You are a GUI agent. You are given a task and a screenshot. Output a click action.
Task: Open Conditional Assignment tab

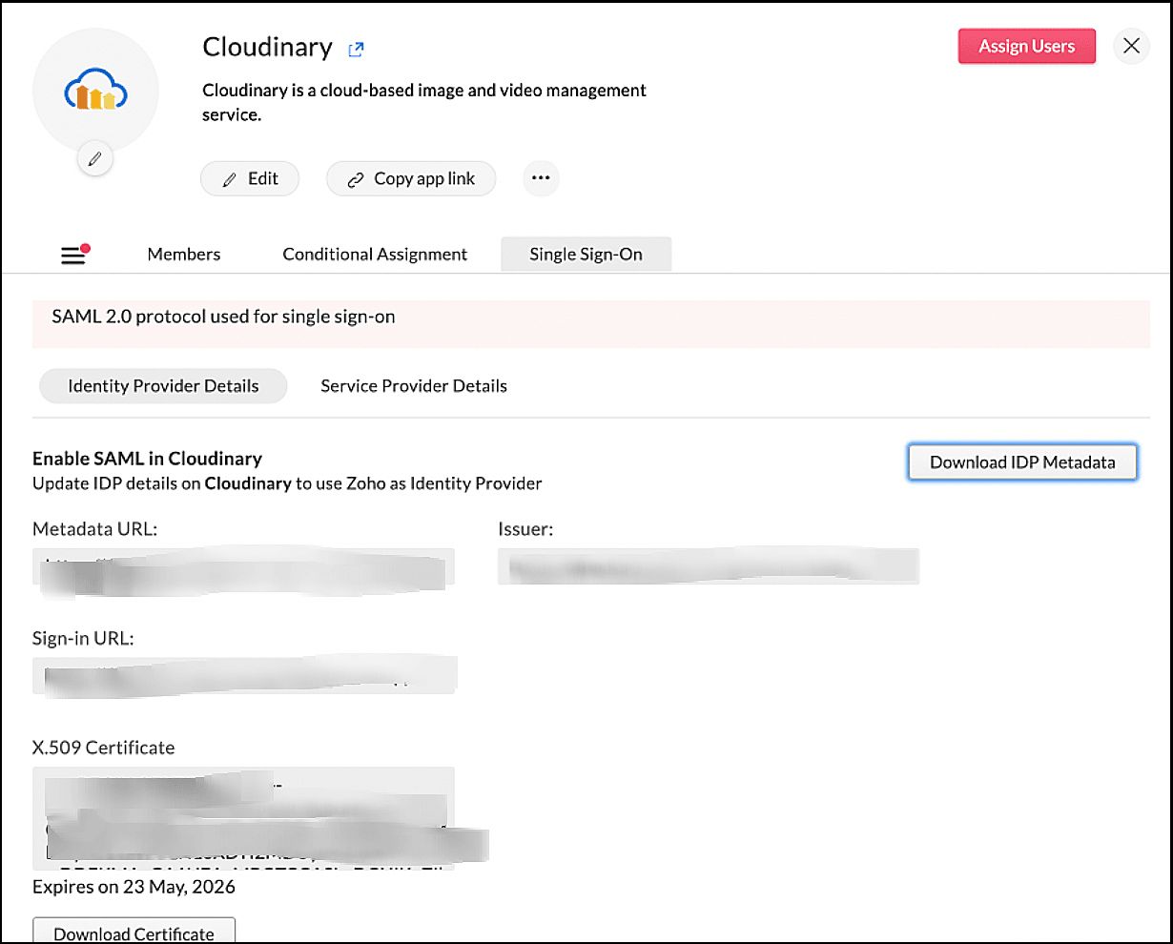[375, 255]
